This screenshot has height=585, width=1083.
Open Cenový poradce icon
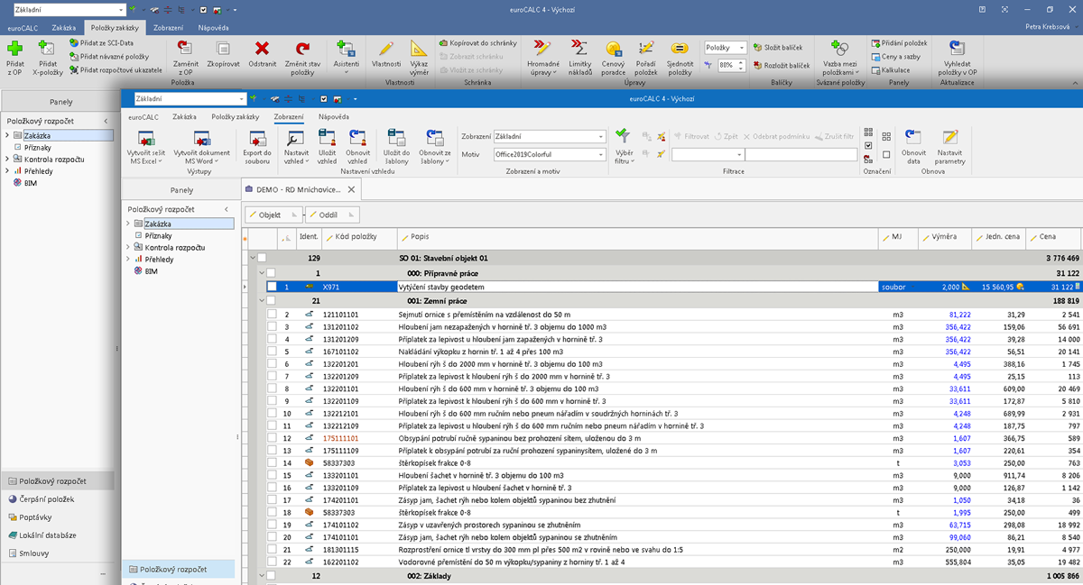coord(613,50)
